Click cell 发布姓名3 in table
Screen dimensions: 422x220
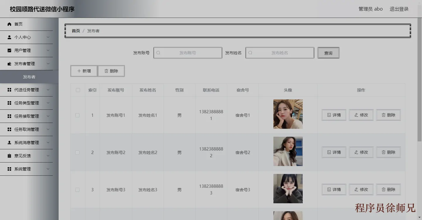coord(148,190)
